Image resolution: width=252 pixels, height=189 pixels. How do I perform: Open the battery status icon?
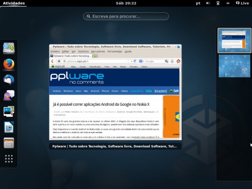click(x=228, y=3)
